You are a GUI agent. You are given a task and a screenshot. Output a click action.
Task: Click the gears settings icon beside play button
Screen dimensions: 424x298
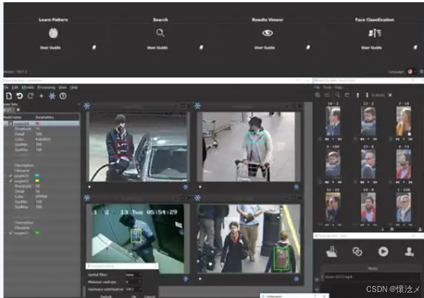coord(357,252)
